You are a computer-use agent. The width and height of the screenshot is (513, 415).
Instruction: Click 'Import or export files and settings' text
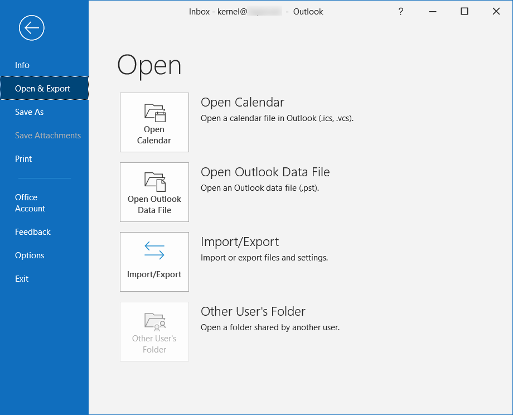tap(264, 258)
